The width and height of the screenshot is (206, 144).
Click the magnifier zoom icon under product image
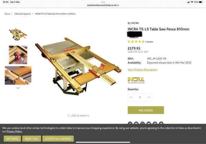point(69,115)
